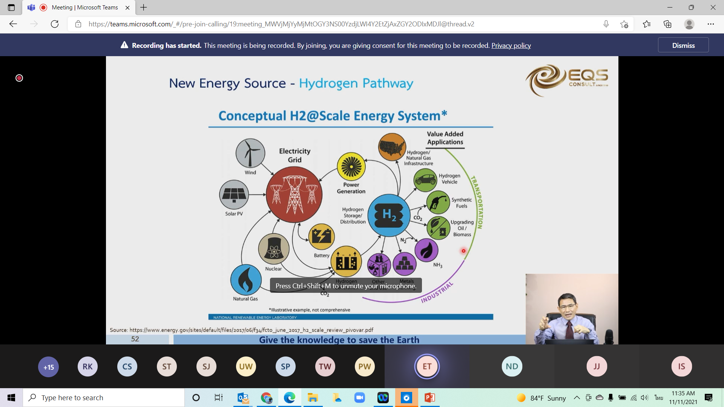Open Cortana from the taskbar
The height and width of the screenshot is (407, 724).
pos(196,398)
